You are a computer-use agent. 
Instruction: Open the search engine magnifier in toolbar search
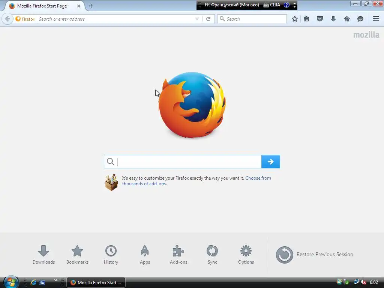pyautogui.click(x=222, y=19)
